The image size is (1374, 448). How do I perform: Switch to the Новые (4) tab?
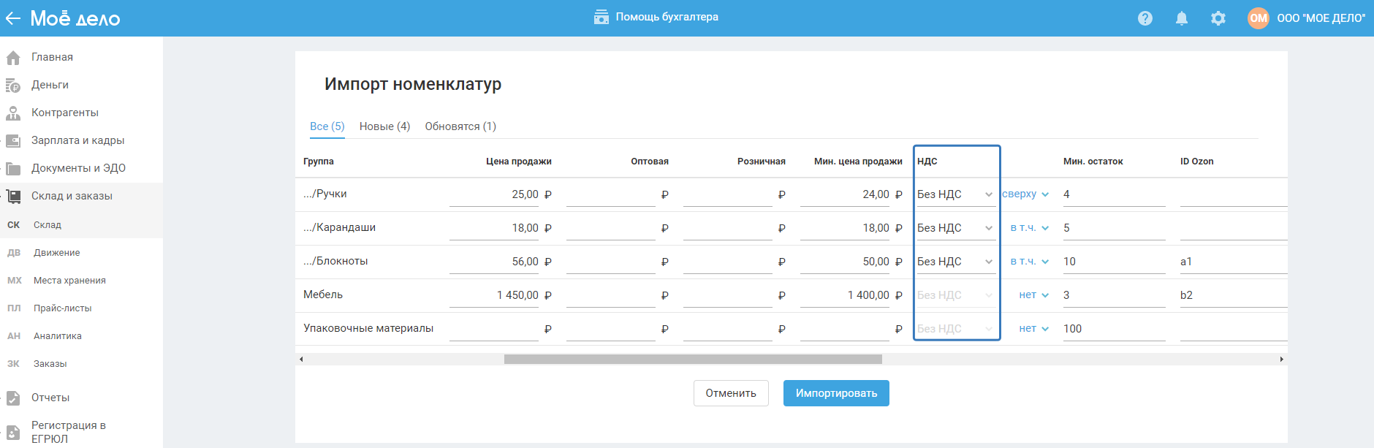coord(384,126)
